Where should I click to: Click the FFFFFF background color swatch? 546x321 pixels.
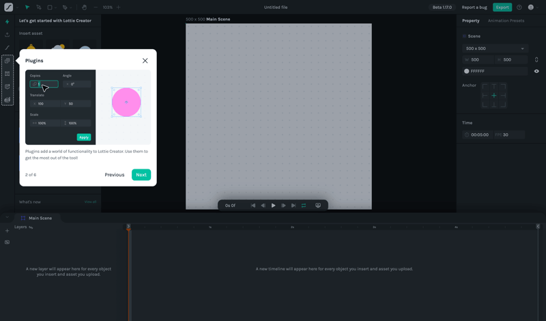pyautogui.click(x=467, y=71)
